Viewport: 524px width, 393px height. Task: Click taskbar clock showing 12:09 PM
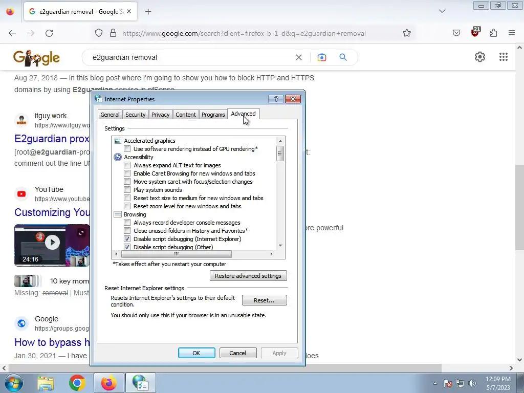(498, 383)
